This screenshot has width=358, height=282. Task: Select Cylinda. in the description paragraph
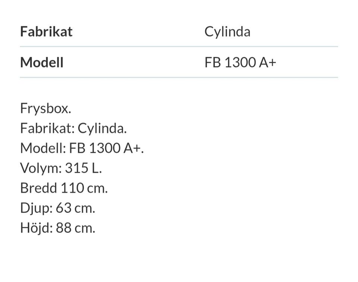(102, 128)
